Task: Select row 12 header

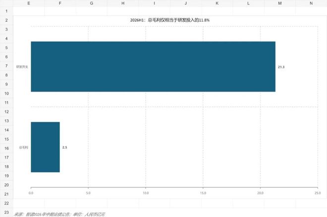Action: pos(6,112)
